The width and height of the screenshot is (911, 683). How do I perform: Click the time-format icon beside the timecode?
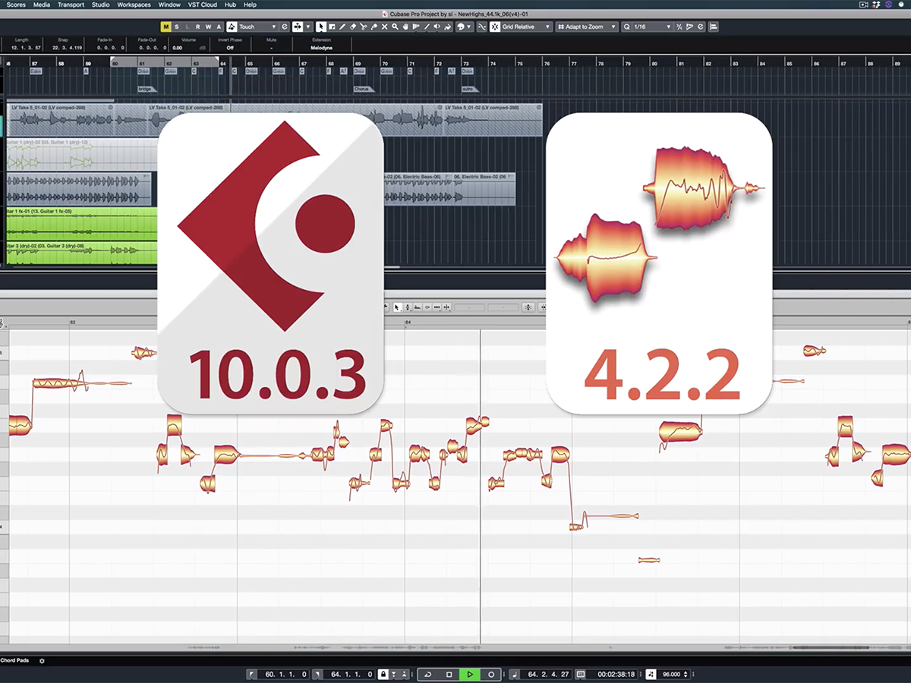pos(581,674)
